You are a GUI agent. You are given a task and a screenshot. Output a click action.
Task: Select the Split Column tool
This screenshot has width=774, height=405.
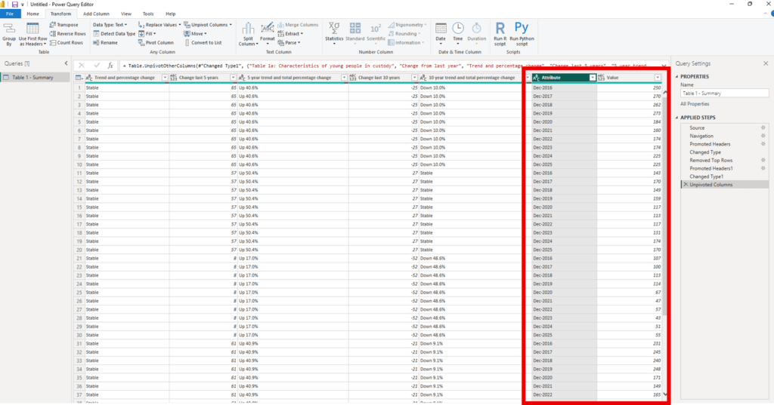[x=247, y=28]
